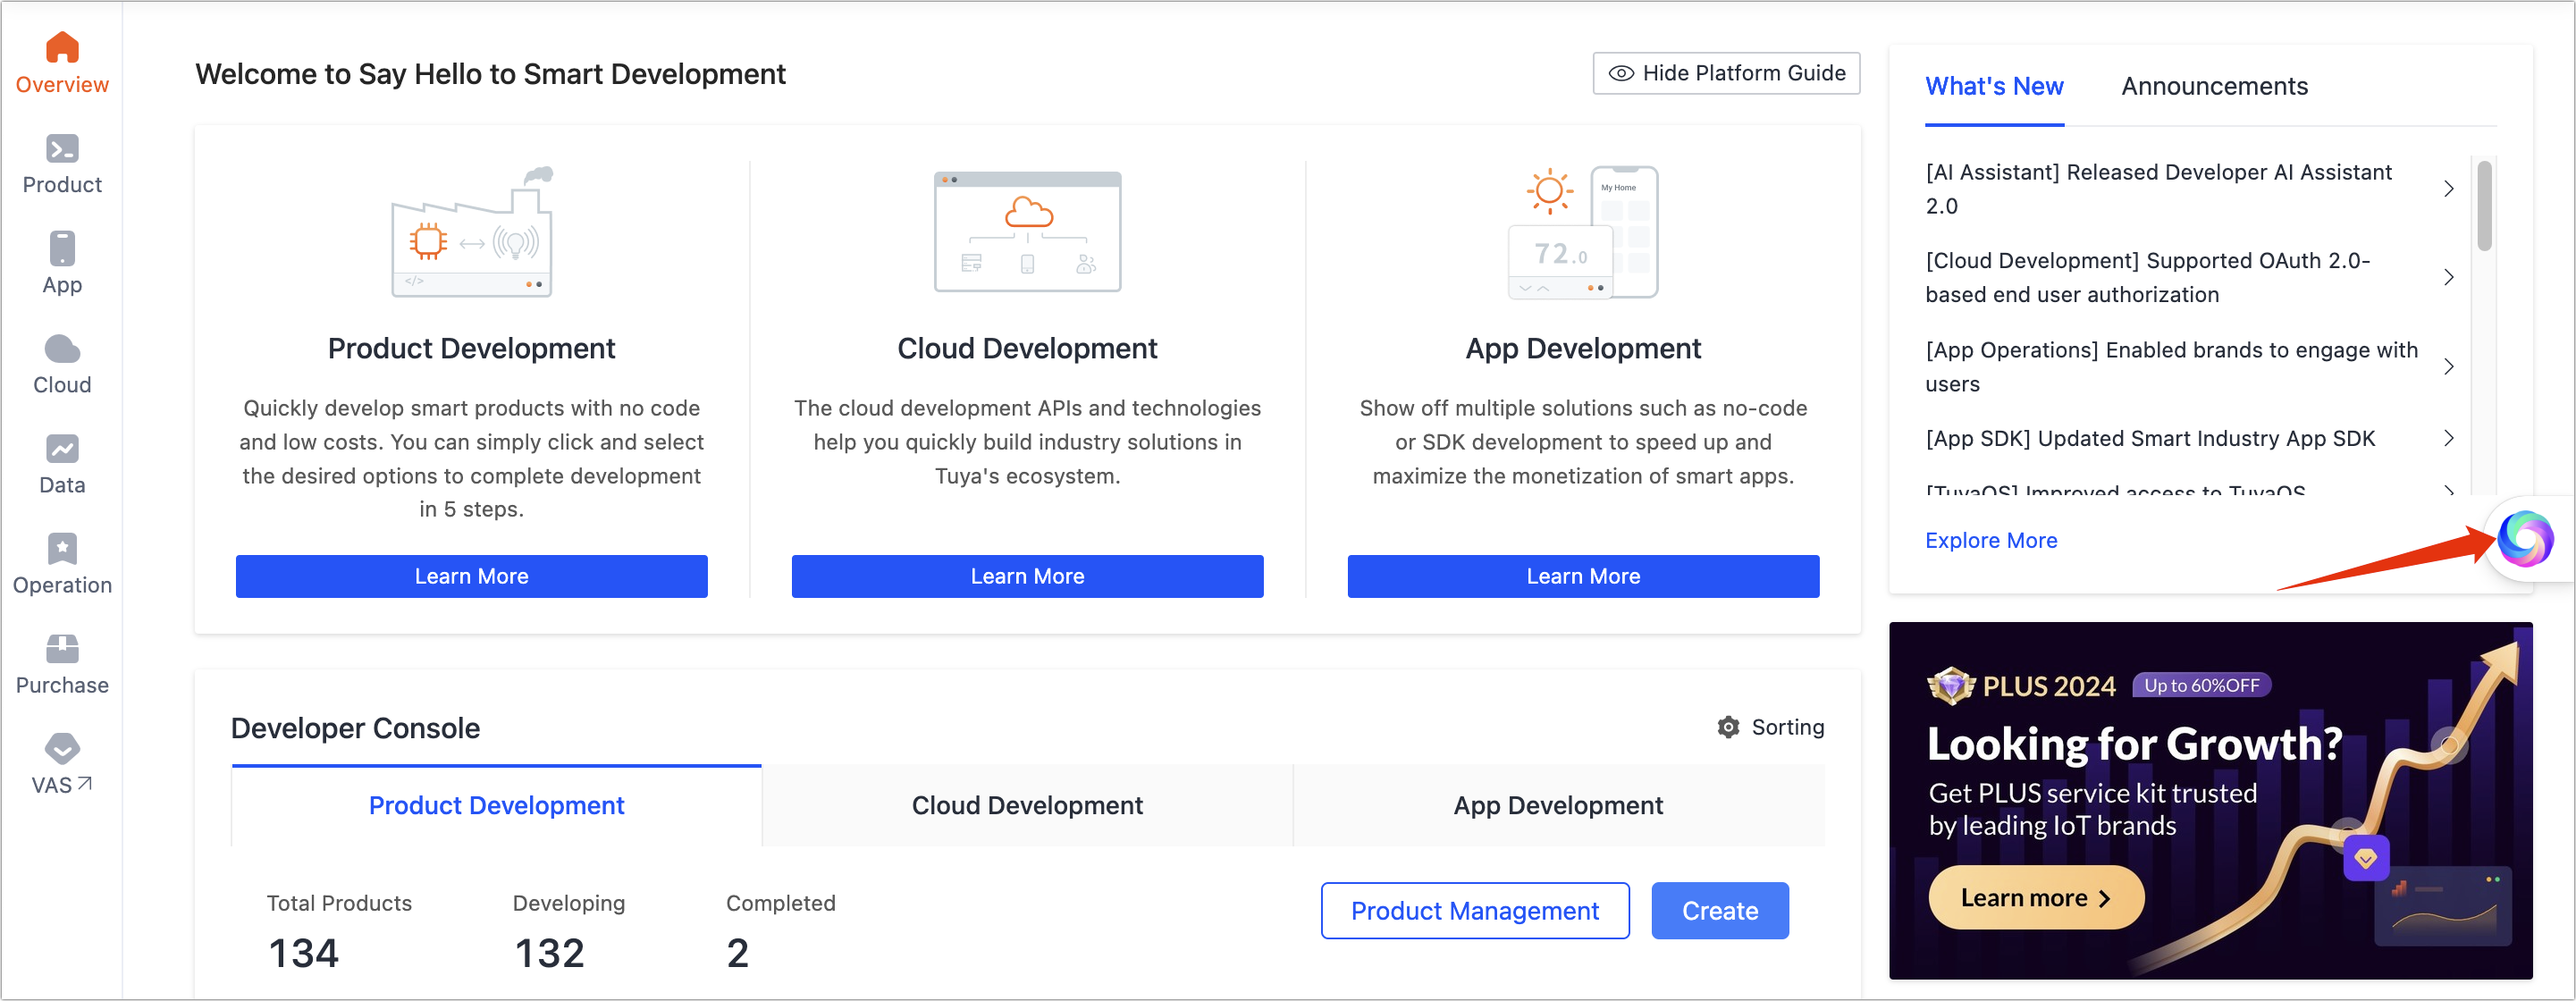
Task: Open the Product sidebar icon
Action: (x=62, y=148)
